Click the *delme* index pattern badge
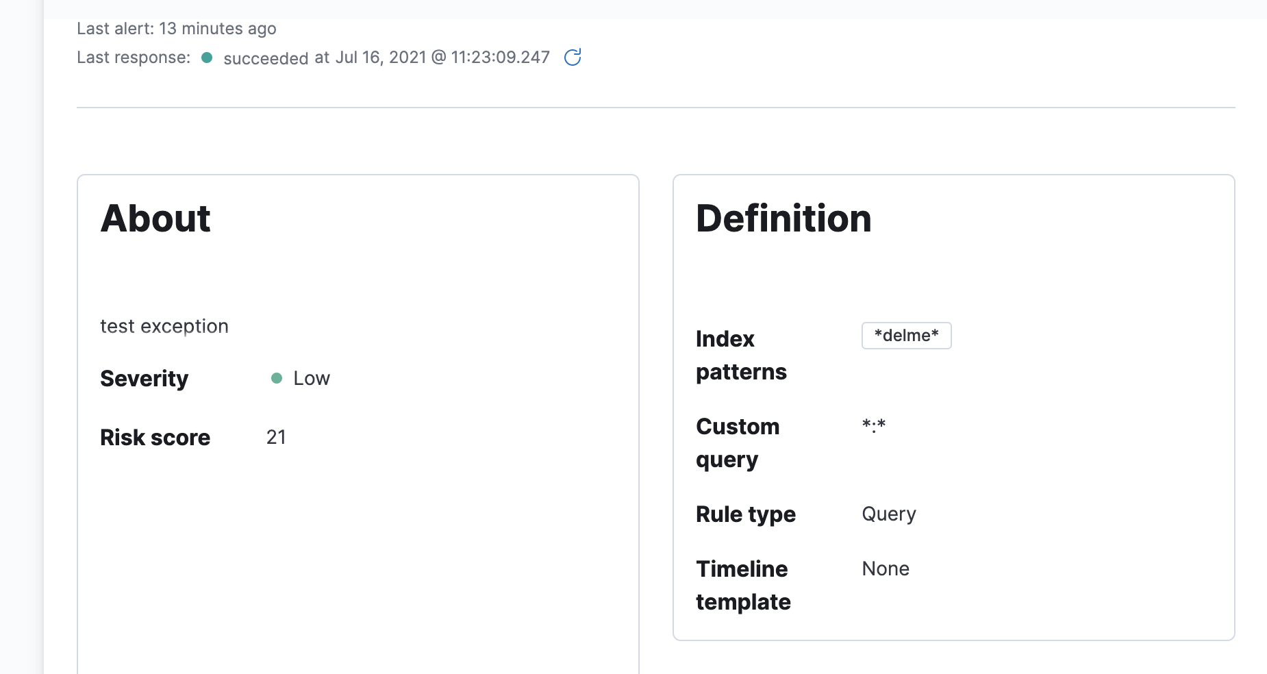1267x674 pixels. 906,336
